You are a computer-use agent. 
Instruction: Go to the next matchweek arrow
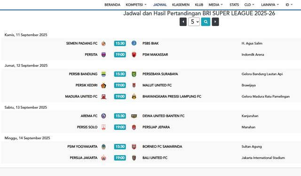(215, 22)
